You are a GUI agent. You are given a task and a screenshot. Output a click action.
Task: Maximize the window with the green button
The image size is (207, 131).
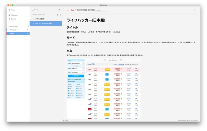pyautogui.click(x=13, y=5)
